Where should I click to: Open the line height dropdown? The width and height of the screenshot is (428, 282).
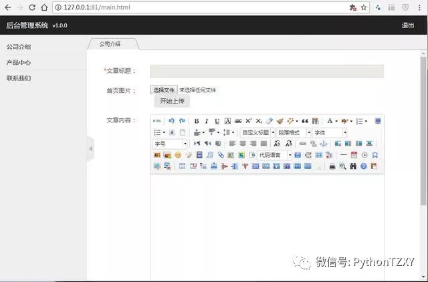(x=233, y=132)
